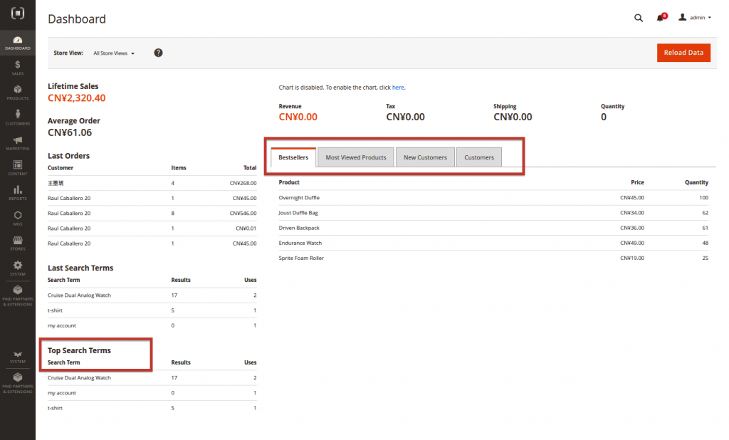Click the MGS hexagon icon

(17, 218)
